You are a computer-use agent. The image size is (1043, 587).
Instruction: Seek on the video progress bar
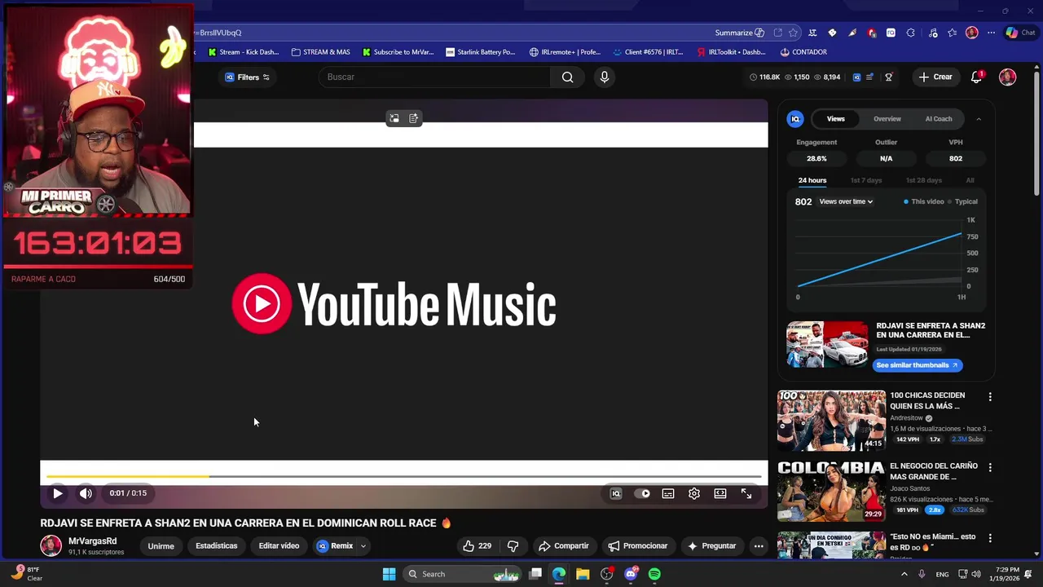click(x=404, y=476)
